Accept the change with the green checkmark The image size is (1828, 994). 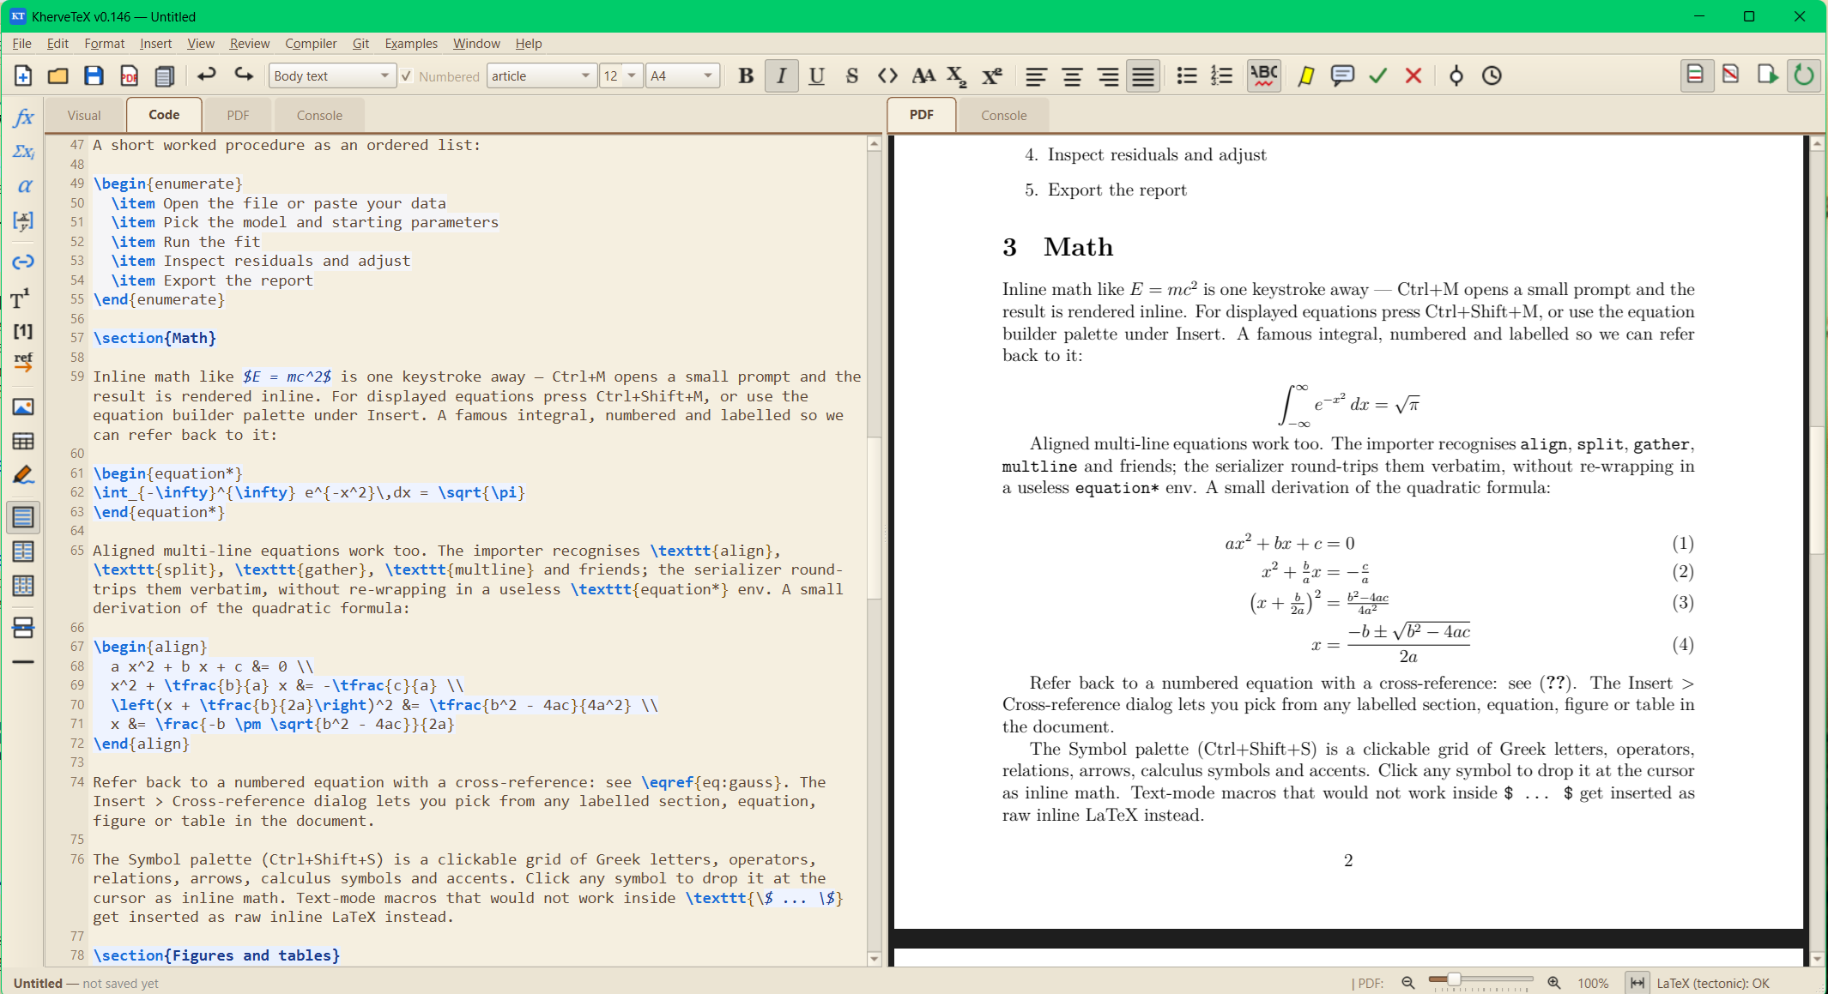click(x=1378, y=76)
